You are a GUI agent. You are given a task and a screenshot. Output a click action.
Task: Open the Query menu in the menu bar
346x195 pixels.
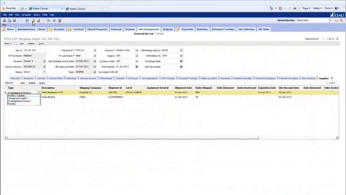tap(36, 15)
